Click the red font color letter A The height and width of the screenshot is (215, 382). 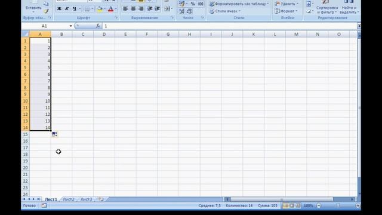pyautogui.click(x=110, y=9)
